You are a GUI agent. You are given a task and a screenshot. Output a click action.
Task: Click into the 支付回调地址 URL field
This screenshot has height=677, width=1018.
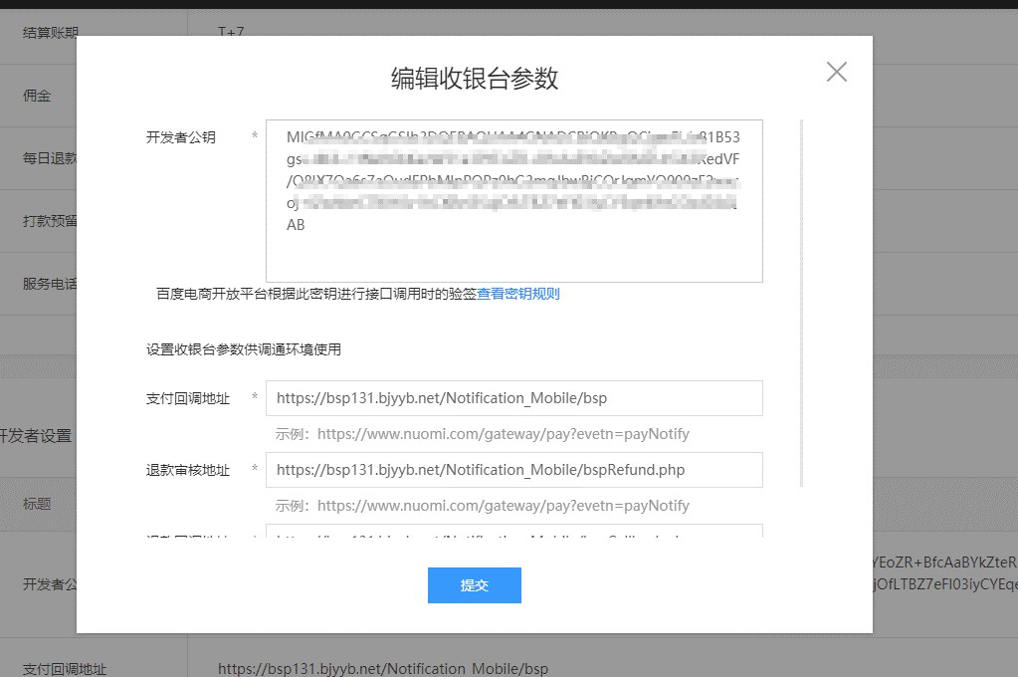point(514,398)
